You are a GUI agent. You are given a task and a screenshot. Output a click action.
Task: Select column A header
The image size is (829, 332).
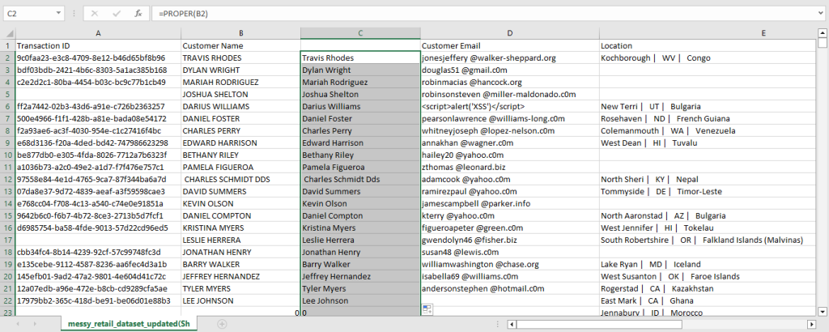[x=98, y=33]
